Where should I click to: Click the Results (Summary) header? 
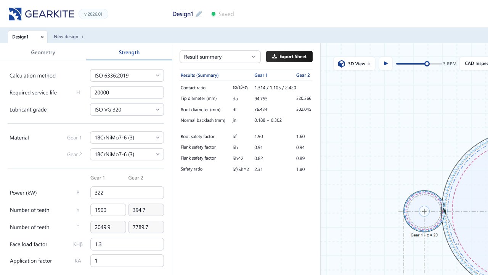click(200, 75)
